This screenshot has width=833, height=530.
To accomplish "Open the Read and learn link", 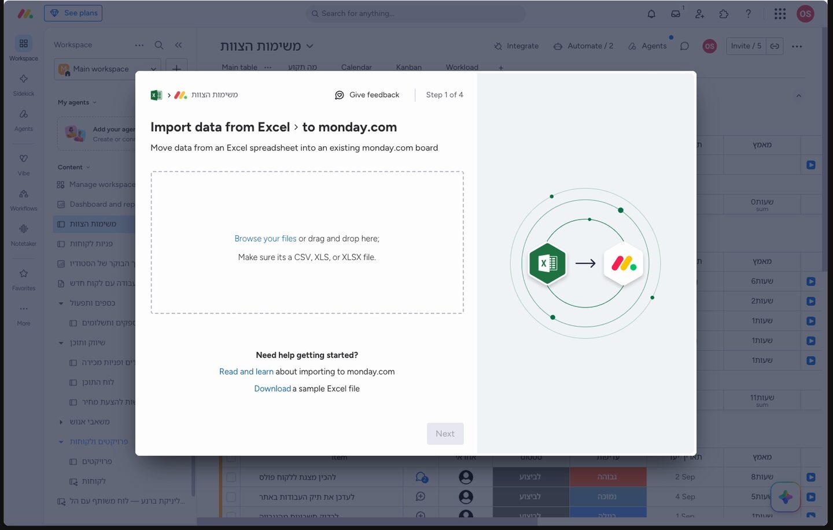I will click(246, 372).
